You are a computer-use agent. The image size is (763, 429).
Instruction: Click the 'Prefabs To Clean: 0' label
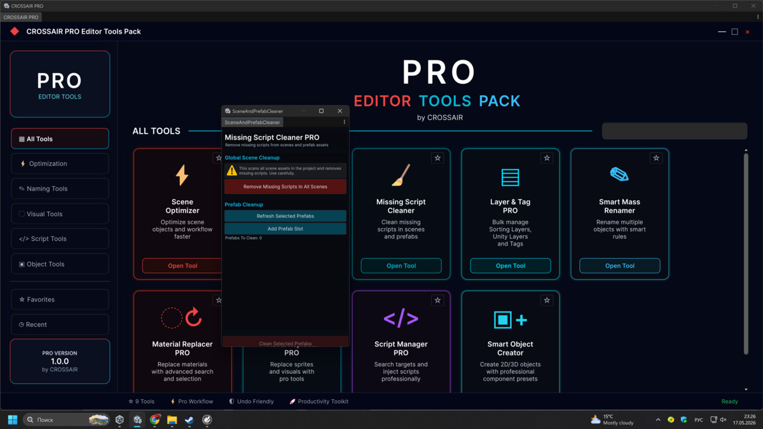(244, 238)
